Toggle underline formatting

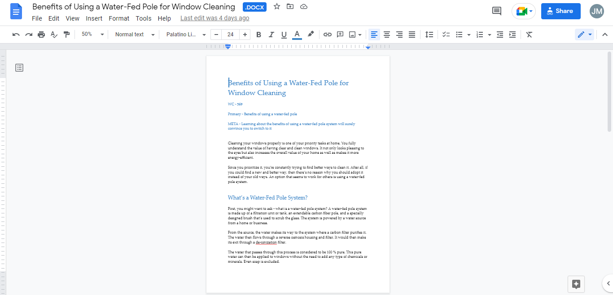pos(284,35)
